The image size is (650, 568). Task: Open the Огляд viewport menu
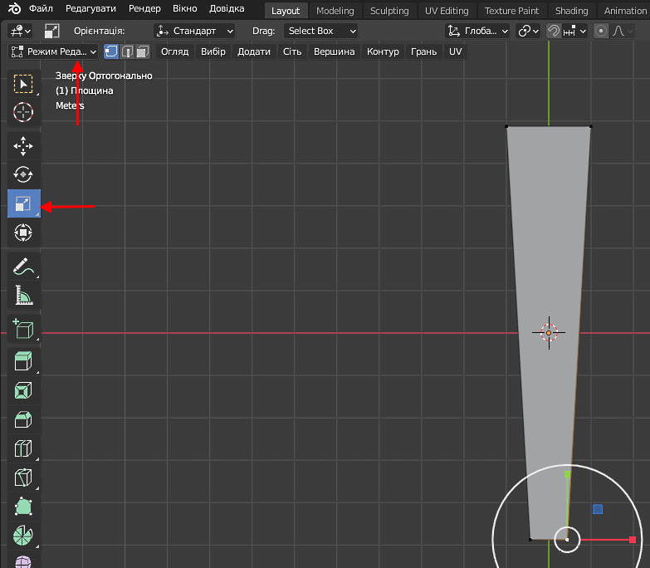[175, 51]
